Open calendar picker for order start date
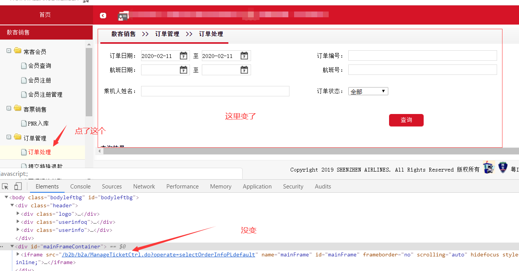The height and width of the screenshot is (271, 519). click(184, 56)
